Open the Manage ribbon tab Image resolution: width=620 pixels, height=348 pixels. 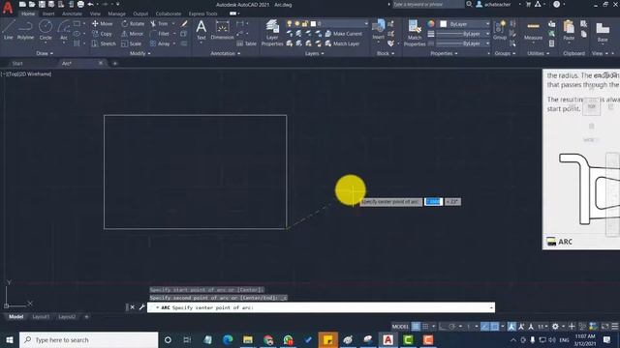point(116,14)
